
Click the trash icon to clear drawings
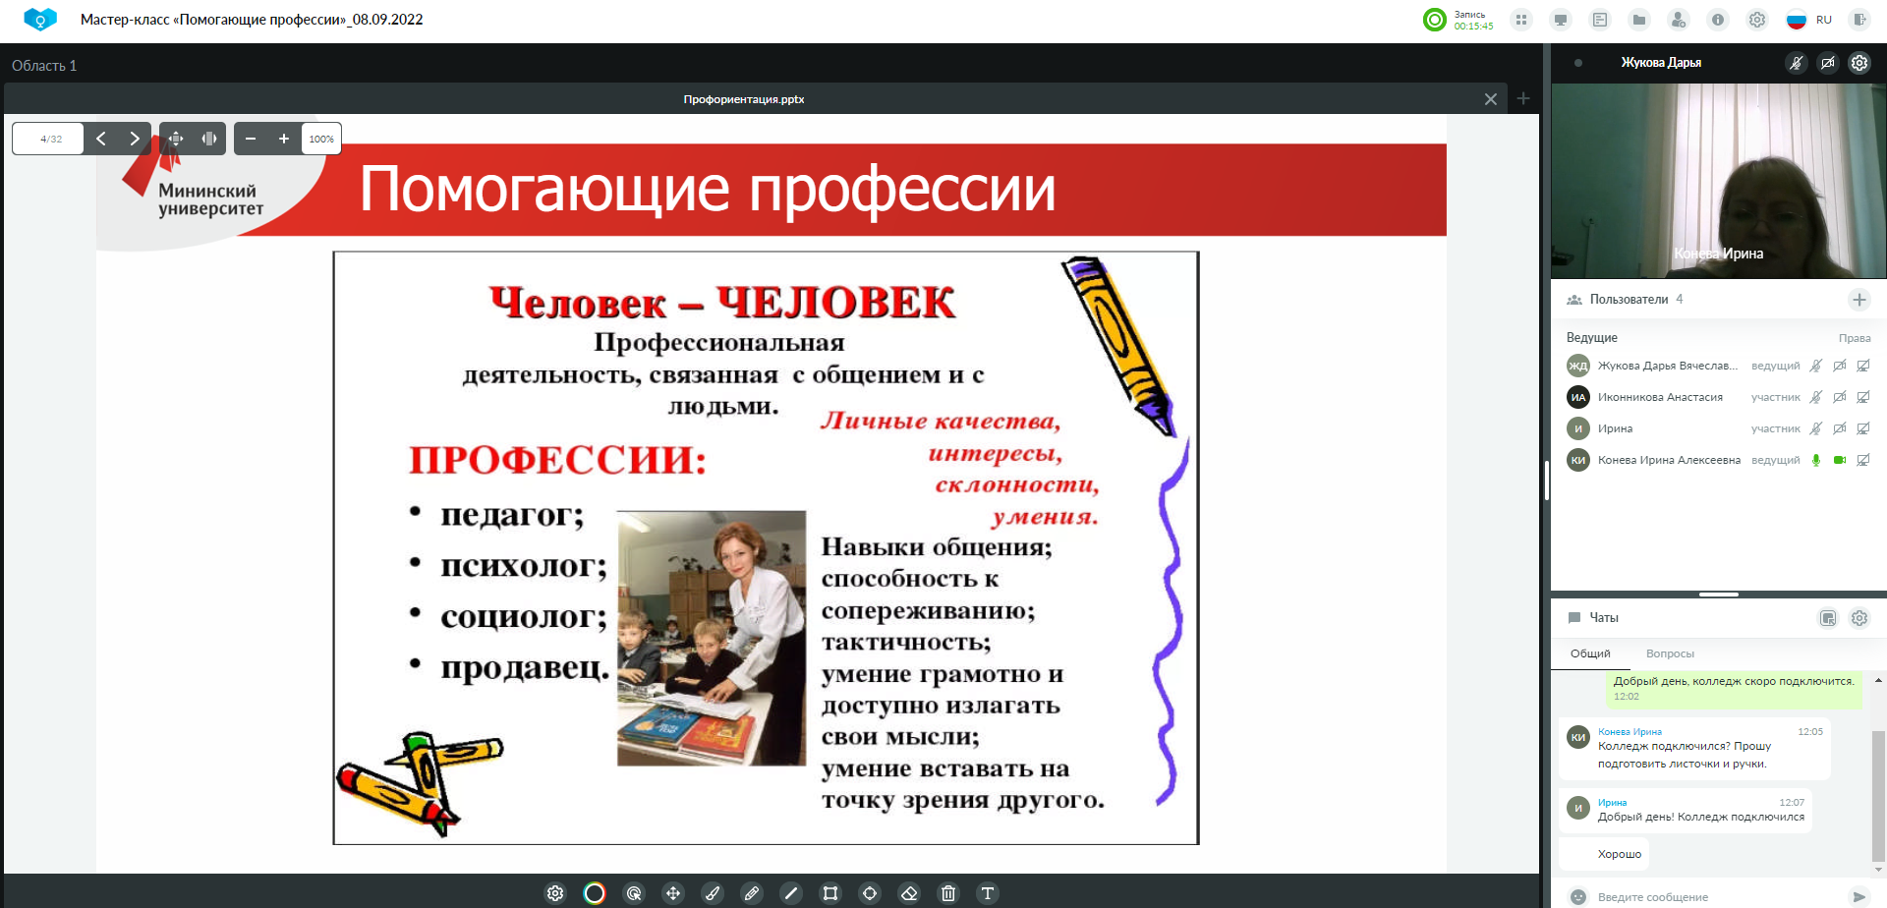[948, 893]
